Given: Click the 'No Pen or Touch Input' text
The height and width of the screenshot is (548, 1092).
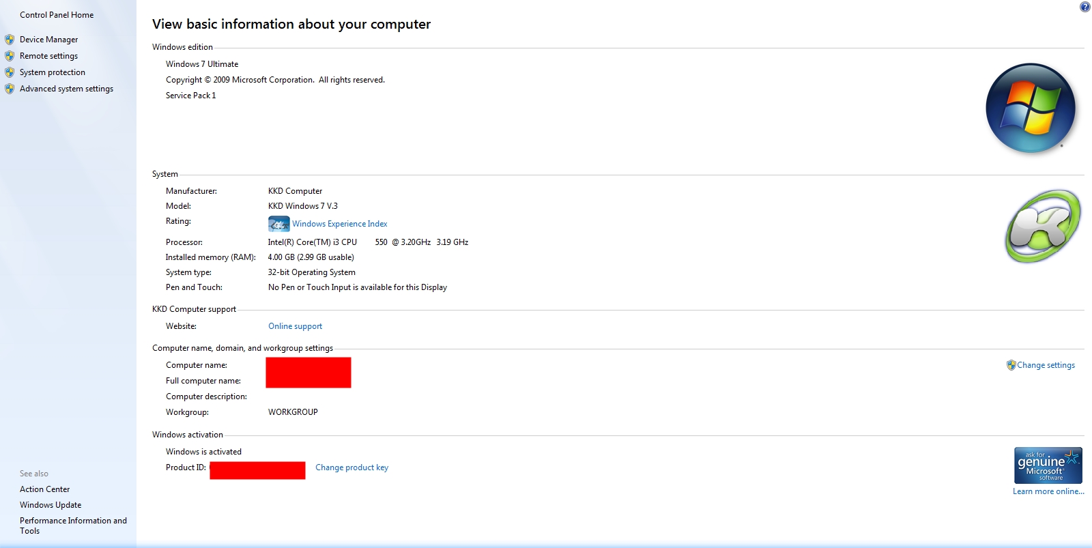Looking at the screenshot, I should [x=358, y=287].
